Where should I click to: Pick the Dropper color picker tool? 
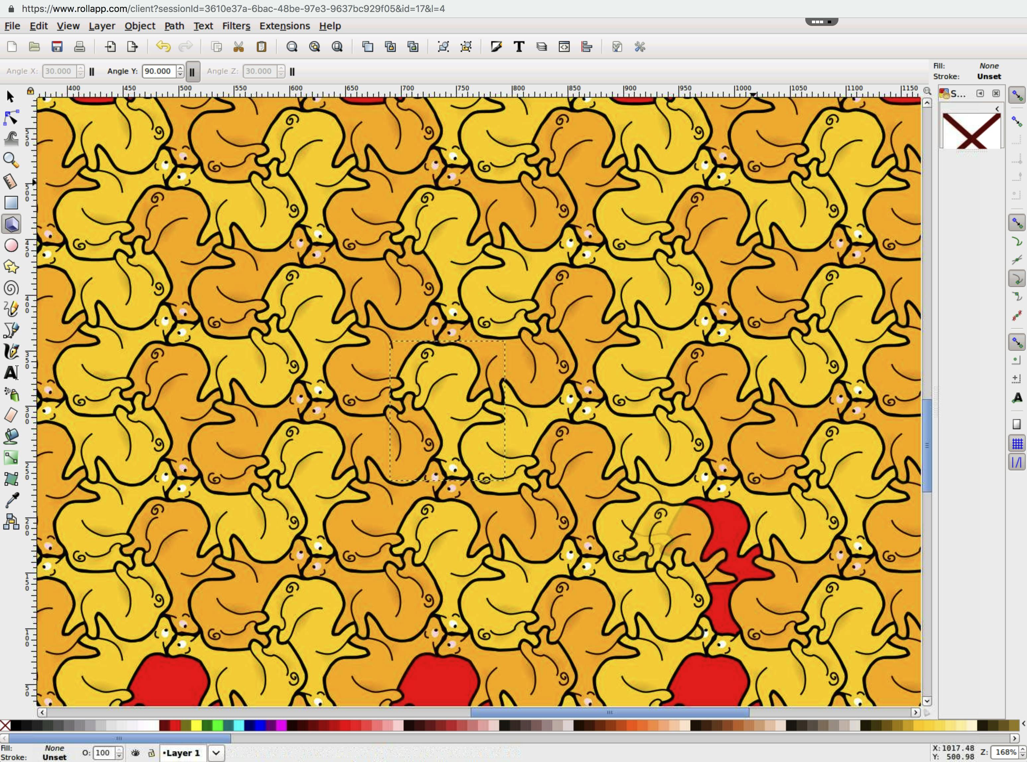[12, 500]
